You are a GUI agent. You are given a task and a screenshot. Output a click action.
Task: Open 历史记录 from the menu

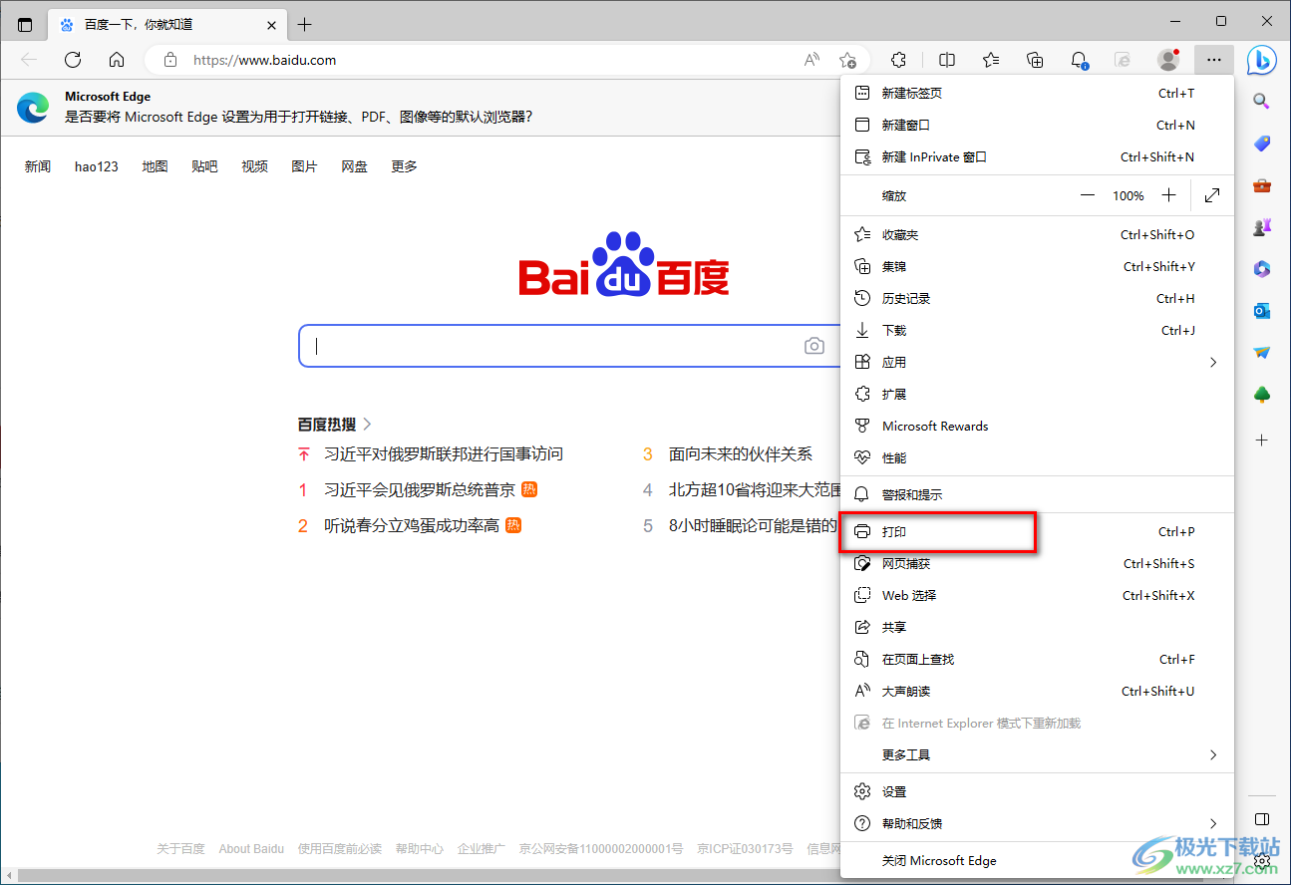pos(1037,298)
